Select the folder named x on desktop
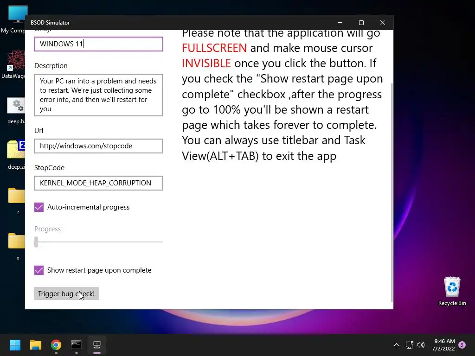Viewport: 475px width, 356px height. click(x=16, y=246)
